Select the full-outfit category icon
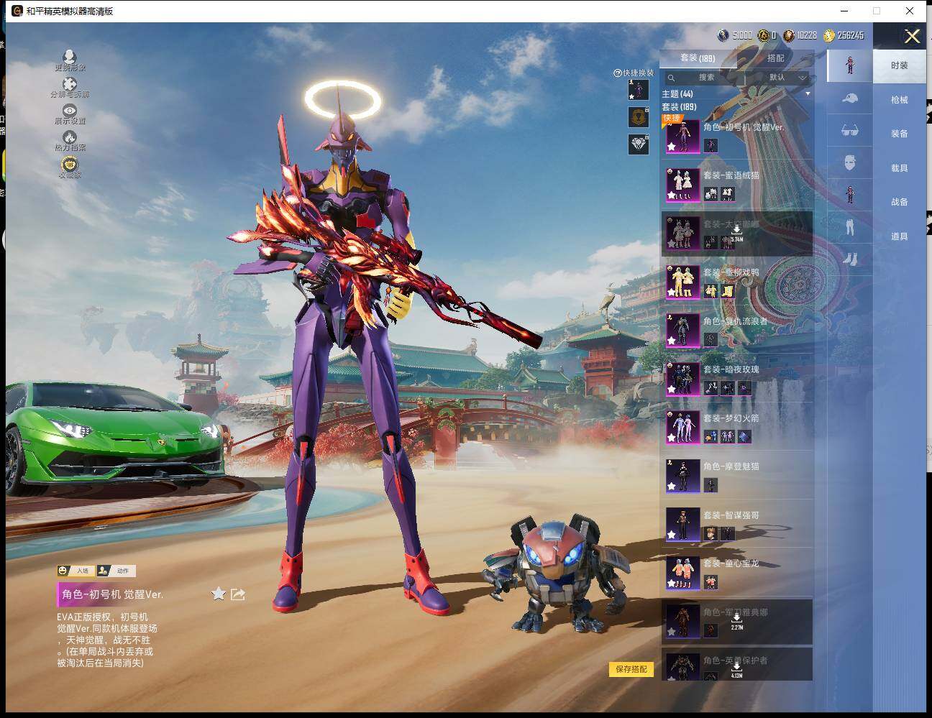 849,65
